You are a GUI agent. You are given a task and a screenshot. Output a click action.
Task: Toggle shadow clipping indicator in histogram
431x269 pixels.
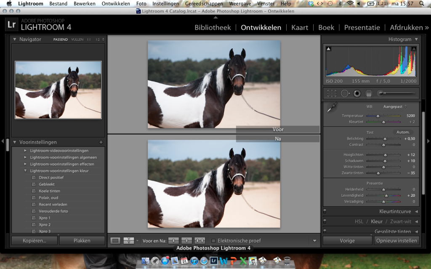(x=328, y=49)
